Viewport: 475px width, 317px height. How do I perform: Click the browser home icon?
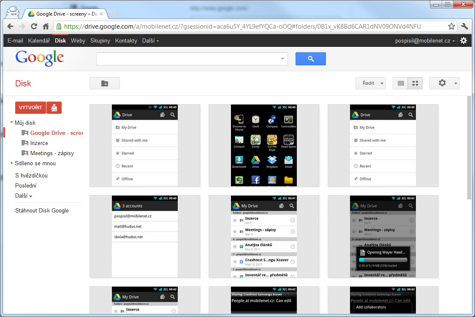pyautogui.click(x=46, y=26)
